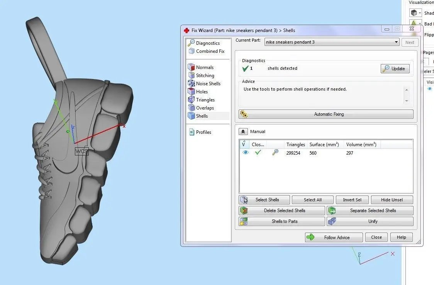
Task: Open the Shade mode dropdown in Visualization panel
Action: click(x=420, y=13)
